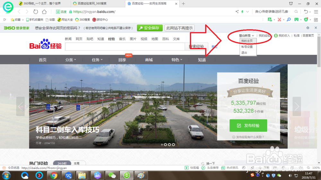
Task: Click the 360 browser logo avatar
Action: (x=8, y=7)
